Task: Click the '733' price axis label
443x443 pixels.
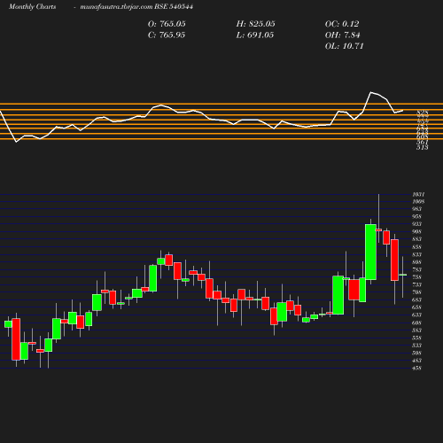Action: [417, 285]
